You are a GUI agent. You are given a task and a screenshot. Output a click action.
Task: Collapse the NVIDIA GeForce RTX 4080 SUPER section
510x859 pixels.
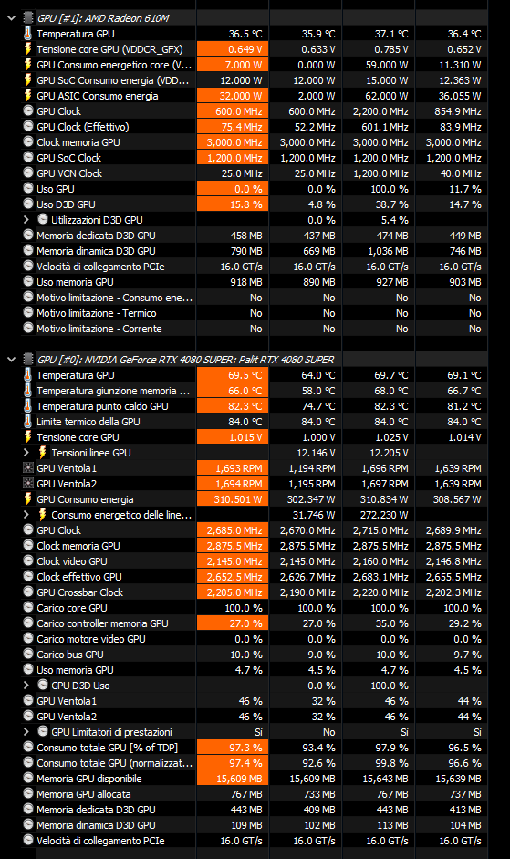click(11, 360)
